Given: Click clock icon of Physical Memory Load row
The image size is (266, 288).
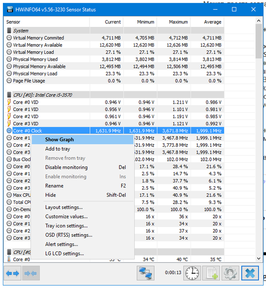Looking at the screenshot, I should (9, 73).
